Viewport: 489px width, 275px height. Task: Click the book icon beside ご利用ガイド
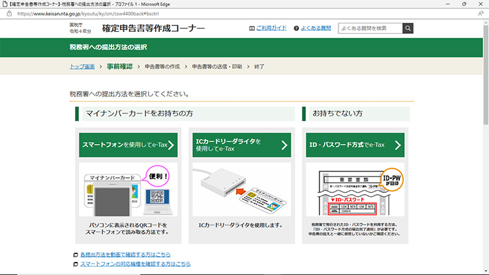[252, 29]
